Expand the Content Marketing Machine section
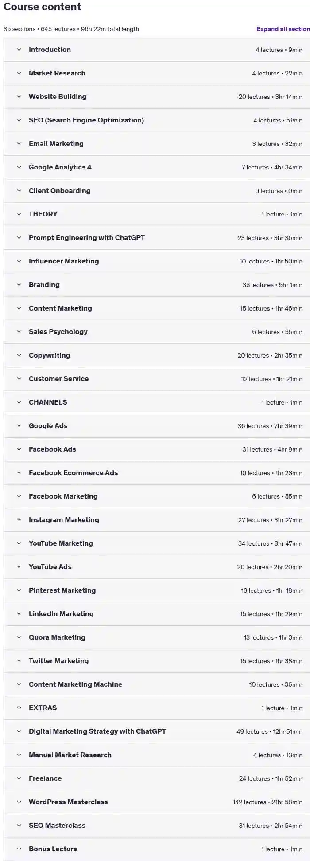 157,684
